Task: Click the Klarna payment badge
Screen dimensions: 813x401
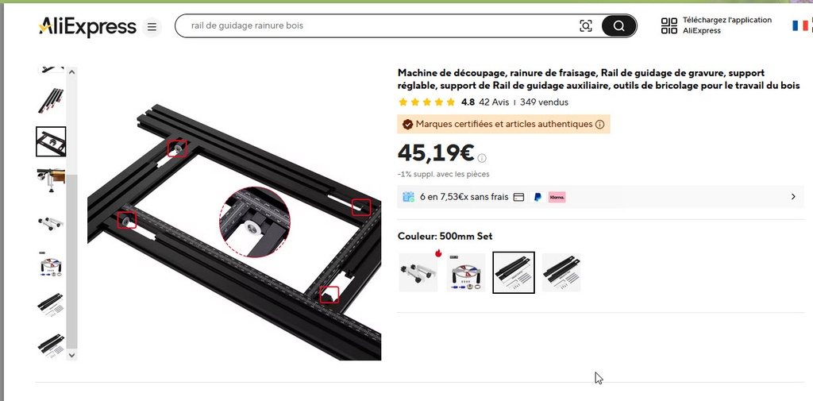Action: point(557,197)
